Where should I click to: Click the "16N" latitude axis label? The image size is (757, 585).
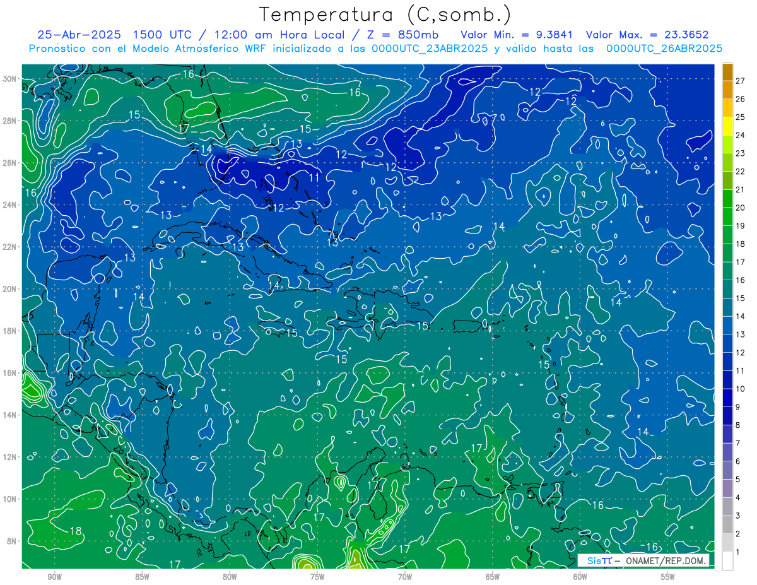tap(11, 373)
